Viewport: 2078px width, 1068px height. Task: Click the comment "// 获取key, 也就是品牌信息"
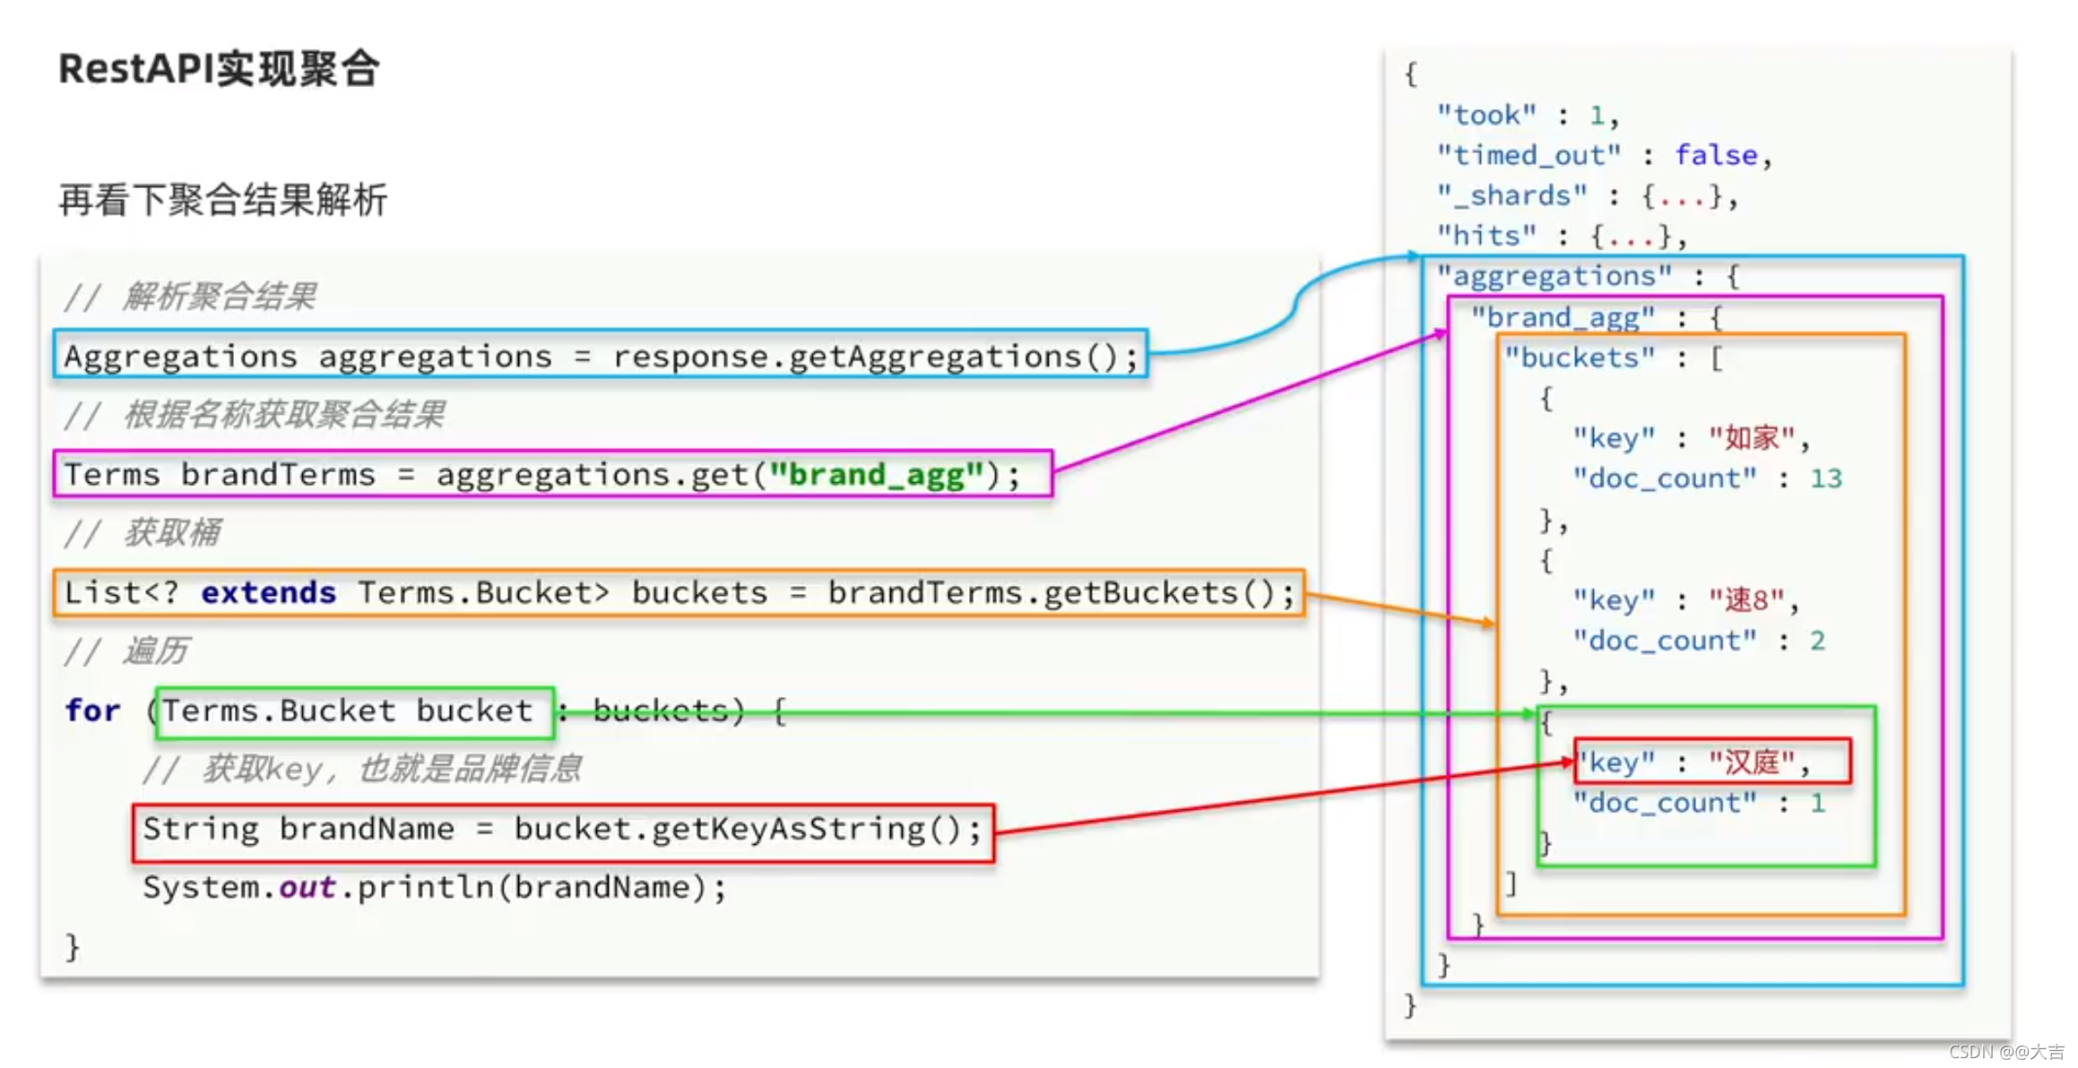pos(362,769)
